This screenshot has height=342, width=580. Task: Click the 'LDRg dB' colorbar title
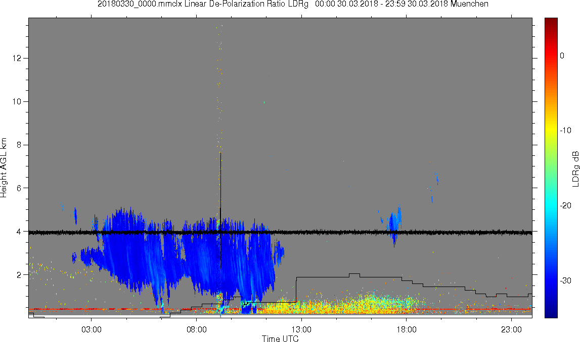(x=575, y=168)
